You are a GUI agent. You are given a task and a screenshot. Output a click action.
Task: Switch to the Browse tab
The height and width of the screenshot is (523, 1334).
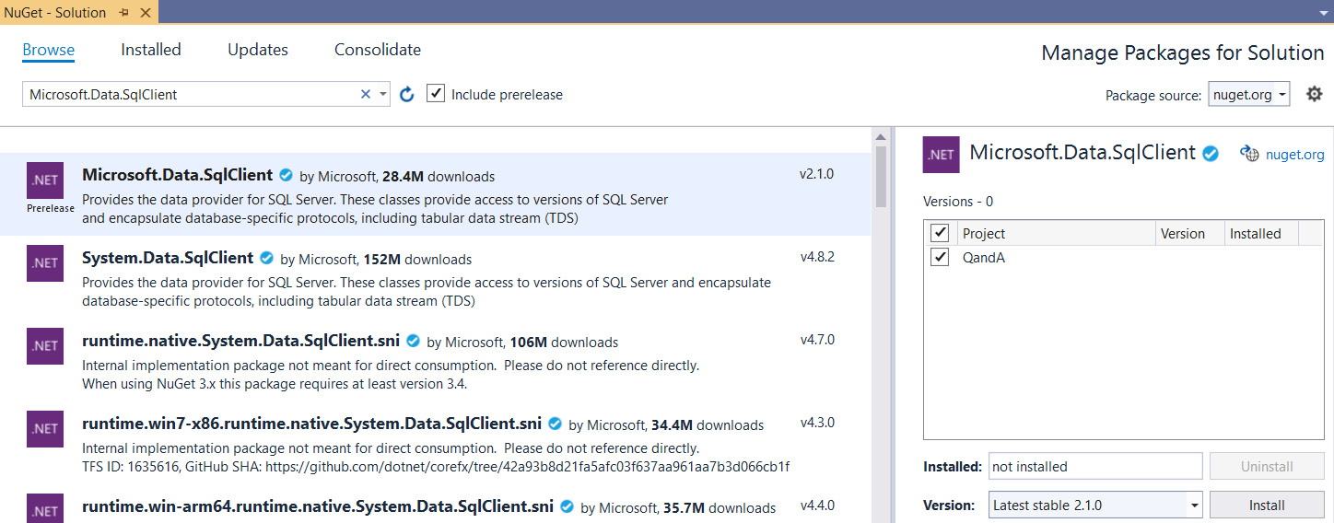point(49,50)
